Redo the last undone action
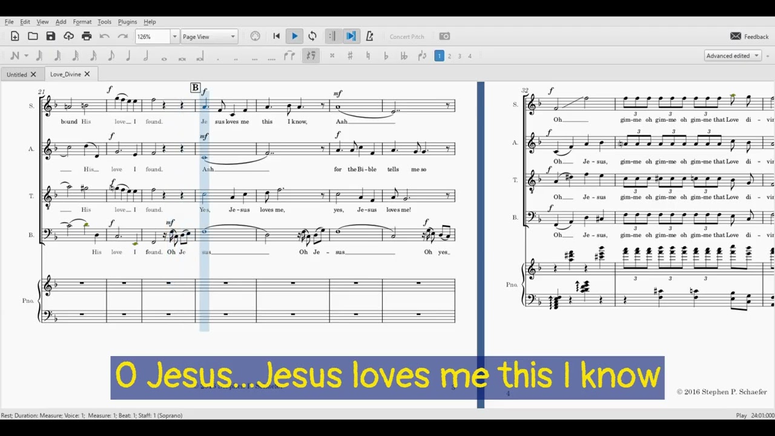 pos(122,36)
